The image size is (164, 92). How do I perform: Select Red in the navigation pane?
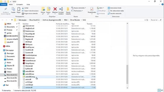point(7,85)
